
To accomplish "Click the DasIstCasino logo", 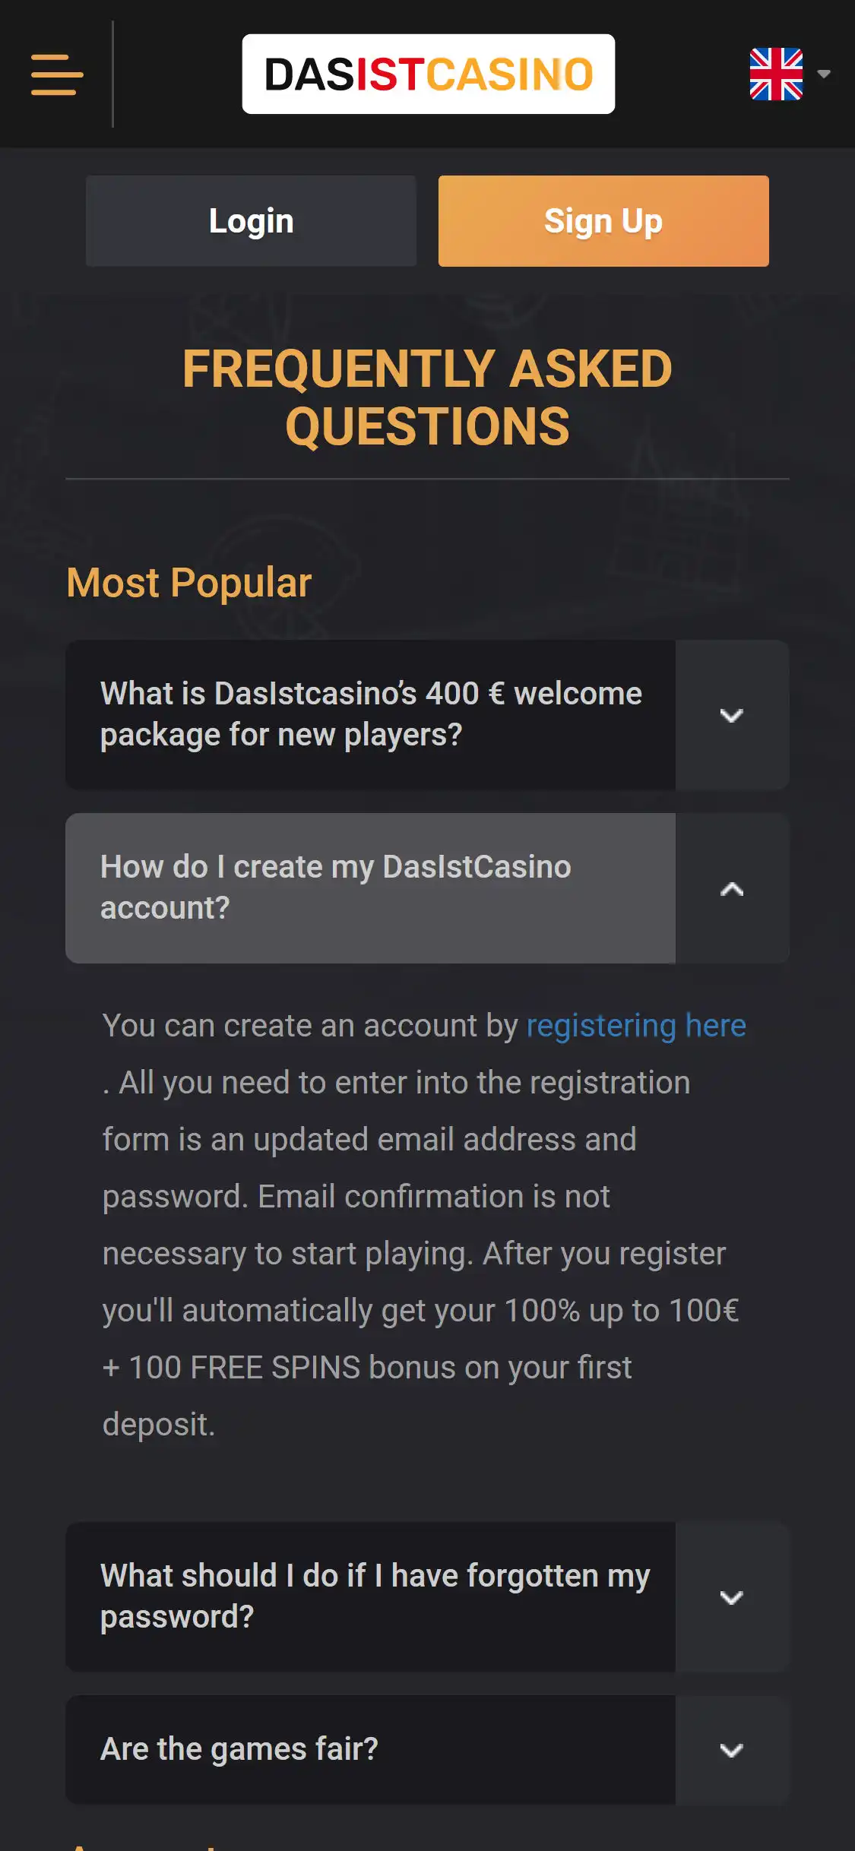I will tap(428, 74).
